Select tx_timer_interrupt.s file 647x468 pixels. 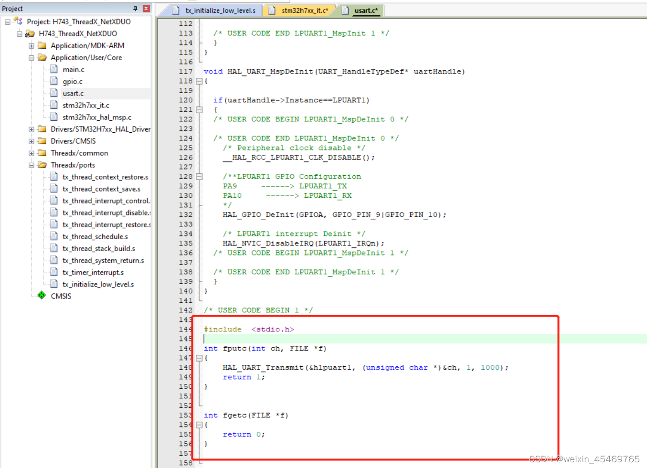(x=93, y=273)
